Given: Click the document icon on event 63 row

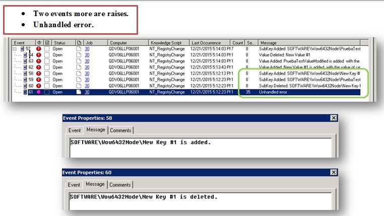Looking at the screenshot, I should click(79, 61).
